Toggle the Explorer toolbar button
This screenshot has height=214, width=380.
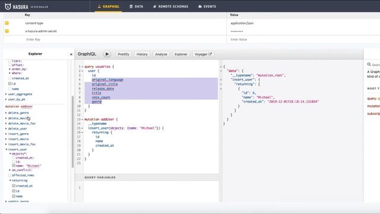[180, 54]
